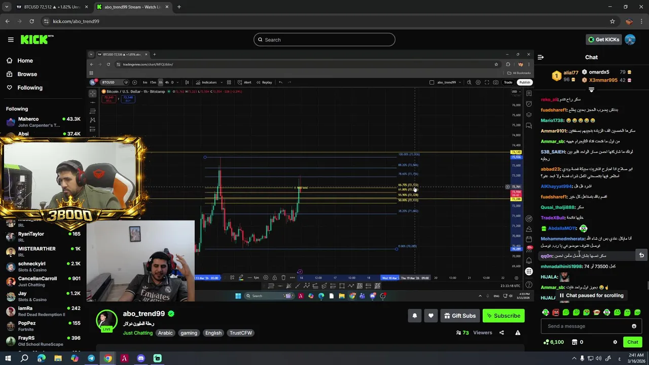Screen dimensions: 649x365
Task: Bookmark this page with star
Action: (x=612, y=21)
